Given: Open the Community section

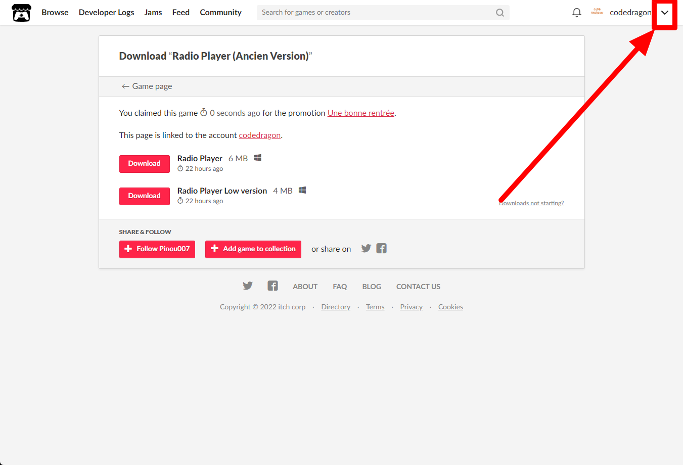Looking at the screenshot, I should pyautogui.click(x=221, y=13).
